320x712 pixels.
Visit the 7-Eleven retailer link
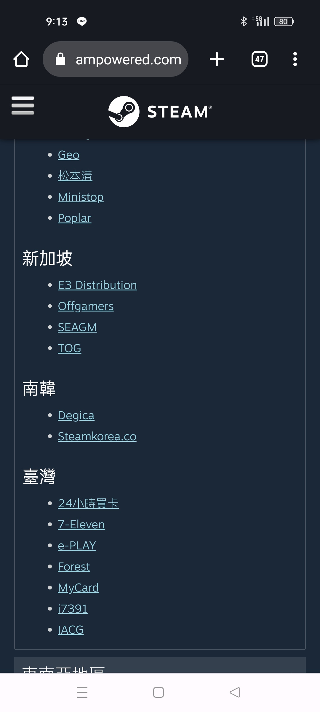(x=81, y=525)
